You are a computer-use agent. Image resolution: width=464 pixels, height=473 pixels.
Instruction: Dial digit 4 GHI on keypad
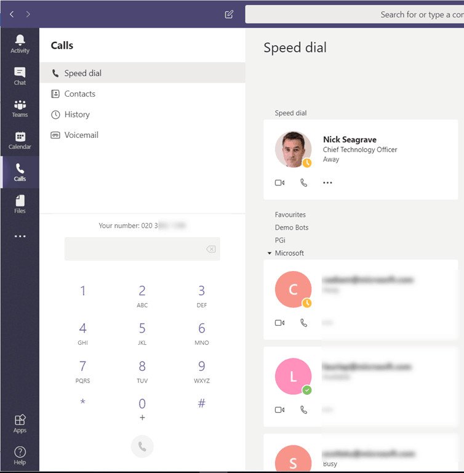82,333
